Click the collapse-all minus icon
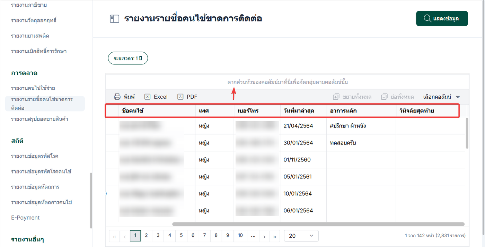 point(384,97)
